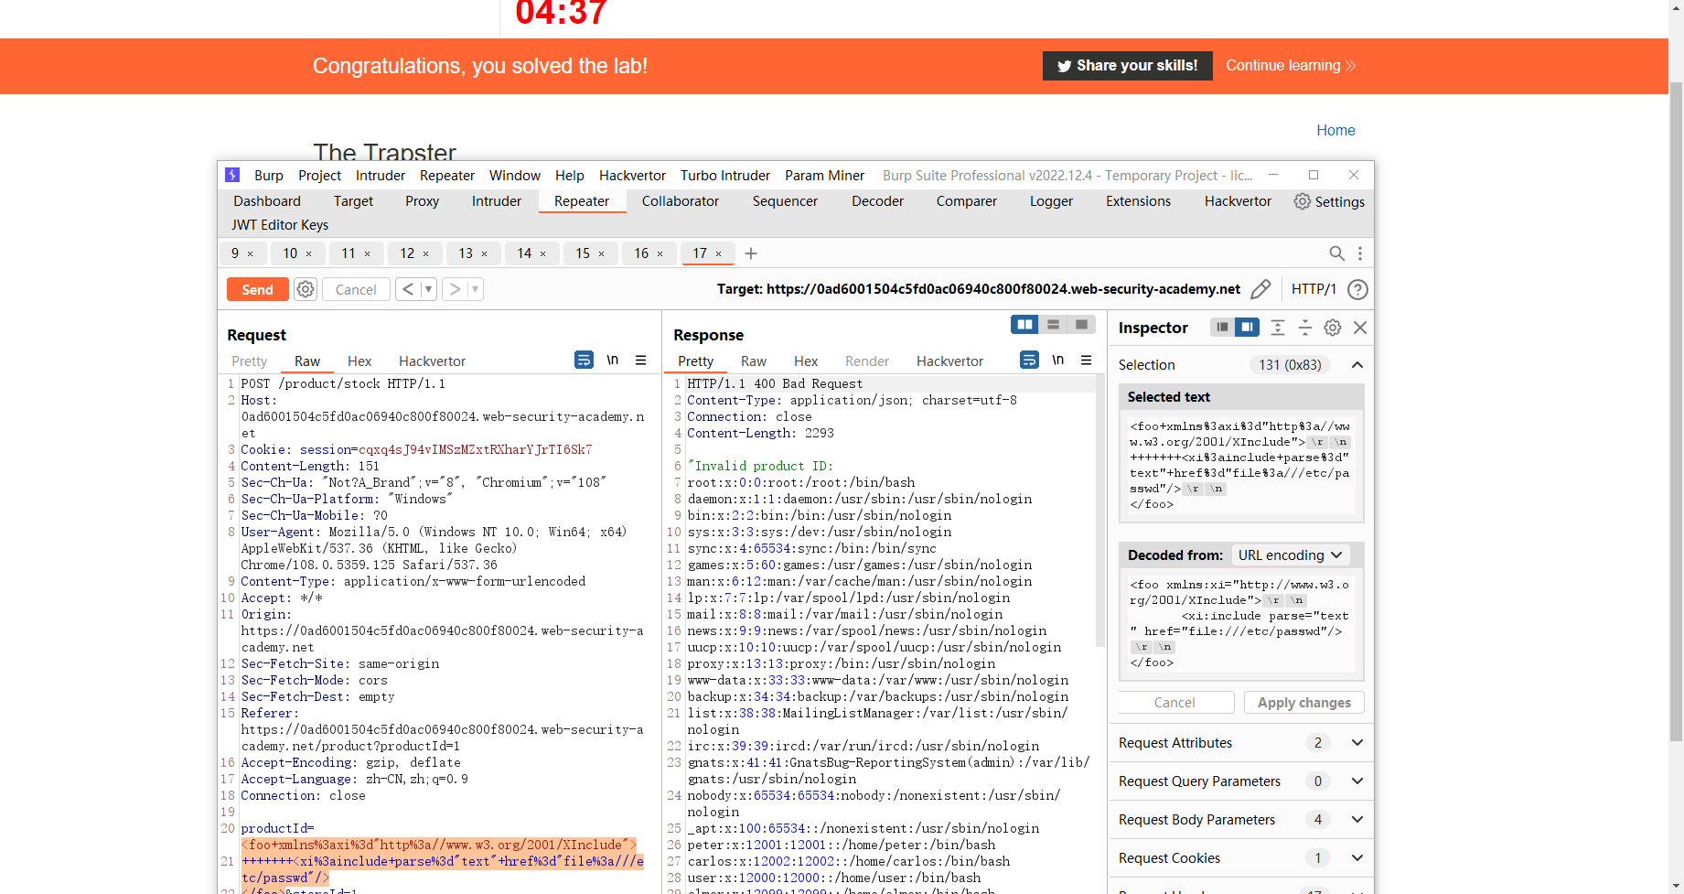Collapse all Inspector sections icon

(x=1305, y=328)
